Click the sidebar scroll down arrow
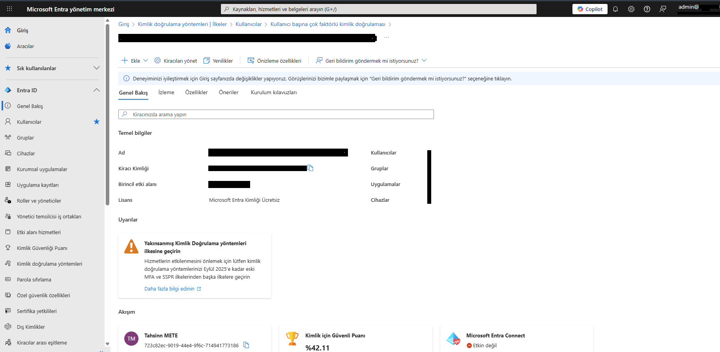Viewport: 720px width, 352px height. point(107,344)
